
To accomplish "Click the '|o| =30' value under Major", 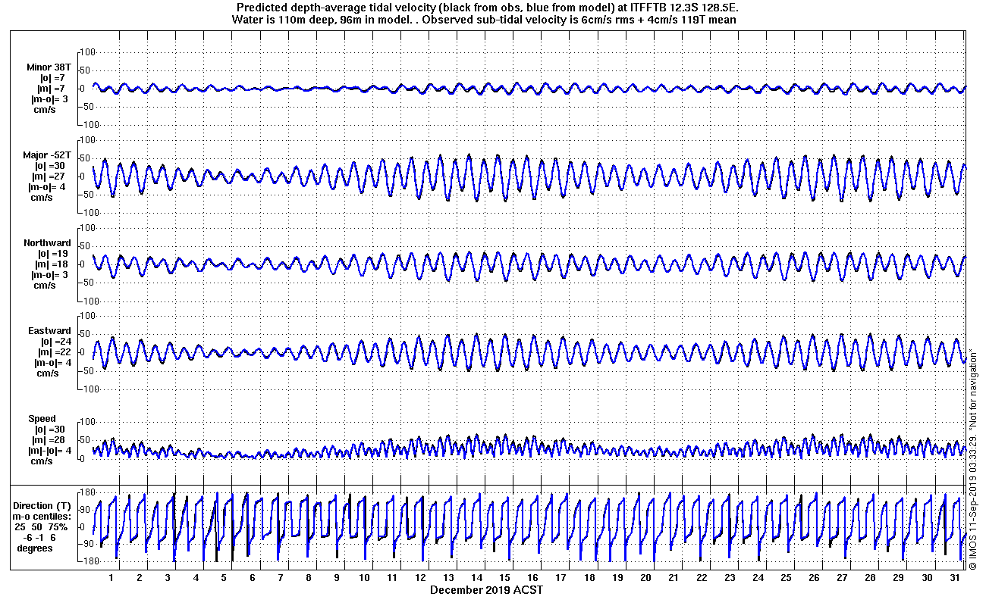I will (x=52, y=166).
